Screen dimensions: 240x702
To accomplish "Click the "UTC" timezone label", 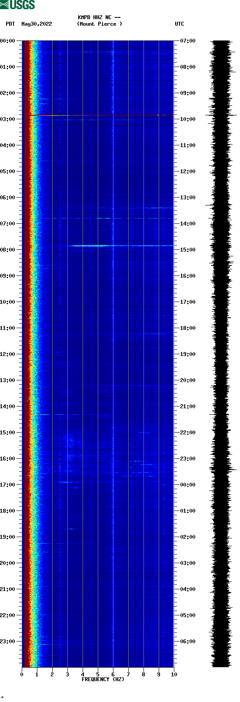I will [180, 24].
